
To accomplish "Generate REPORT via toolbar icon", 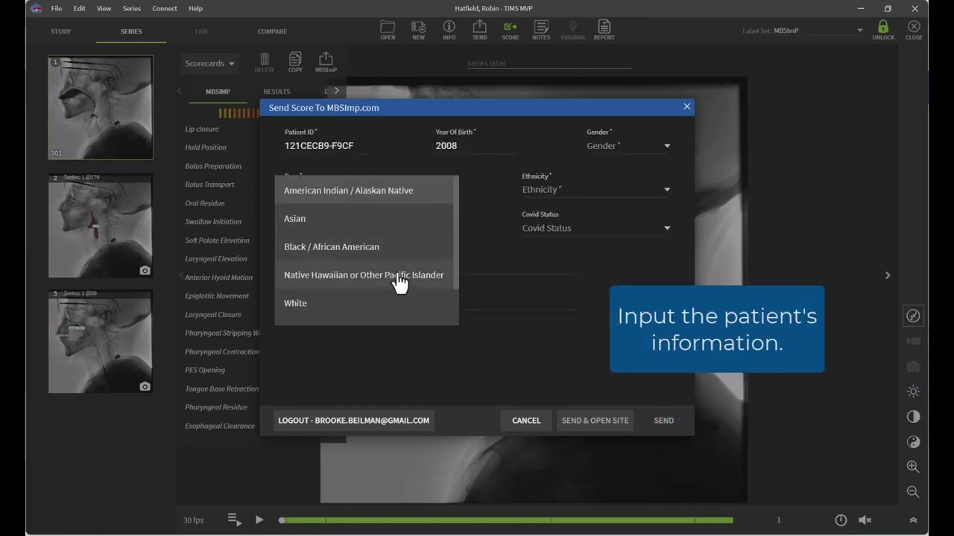I will pos(604,30).
